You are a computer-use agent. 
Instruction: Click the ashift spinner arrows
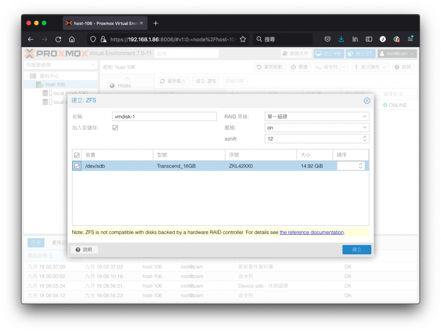(364, 139)
